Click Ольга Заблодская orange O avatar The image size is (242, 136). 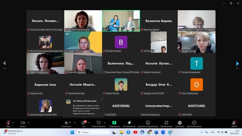pyautogui.click(x=197, y=85)
